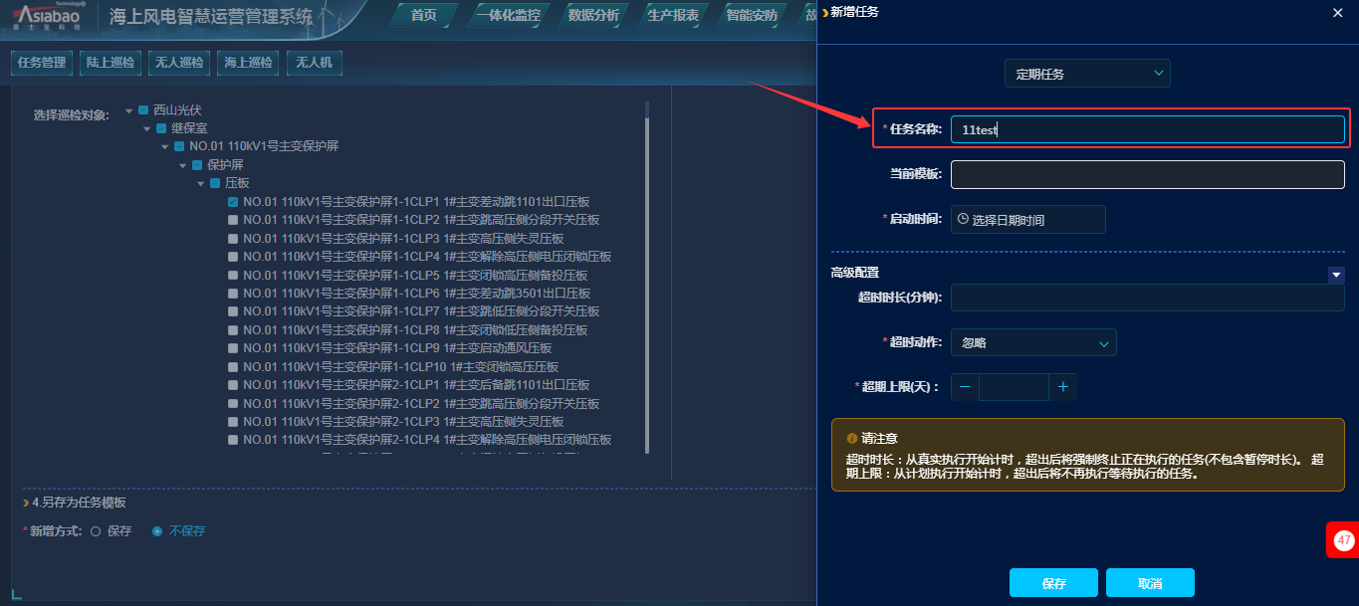Click the 任务名称 input field
This screenshot has height=606, width=1359.
click(x=1147, y=129)
